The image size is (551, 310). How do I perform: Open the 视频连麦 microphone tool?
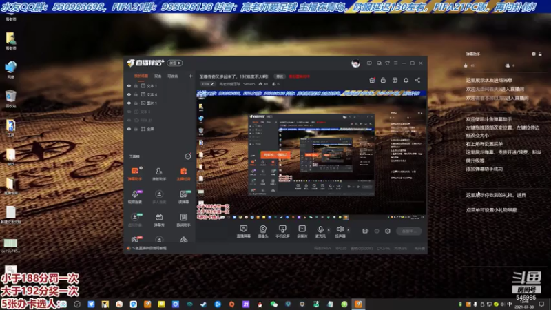(x=135, y=197)
